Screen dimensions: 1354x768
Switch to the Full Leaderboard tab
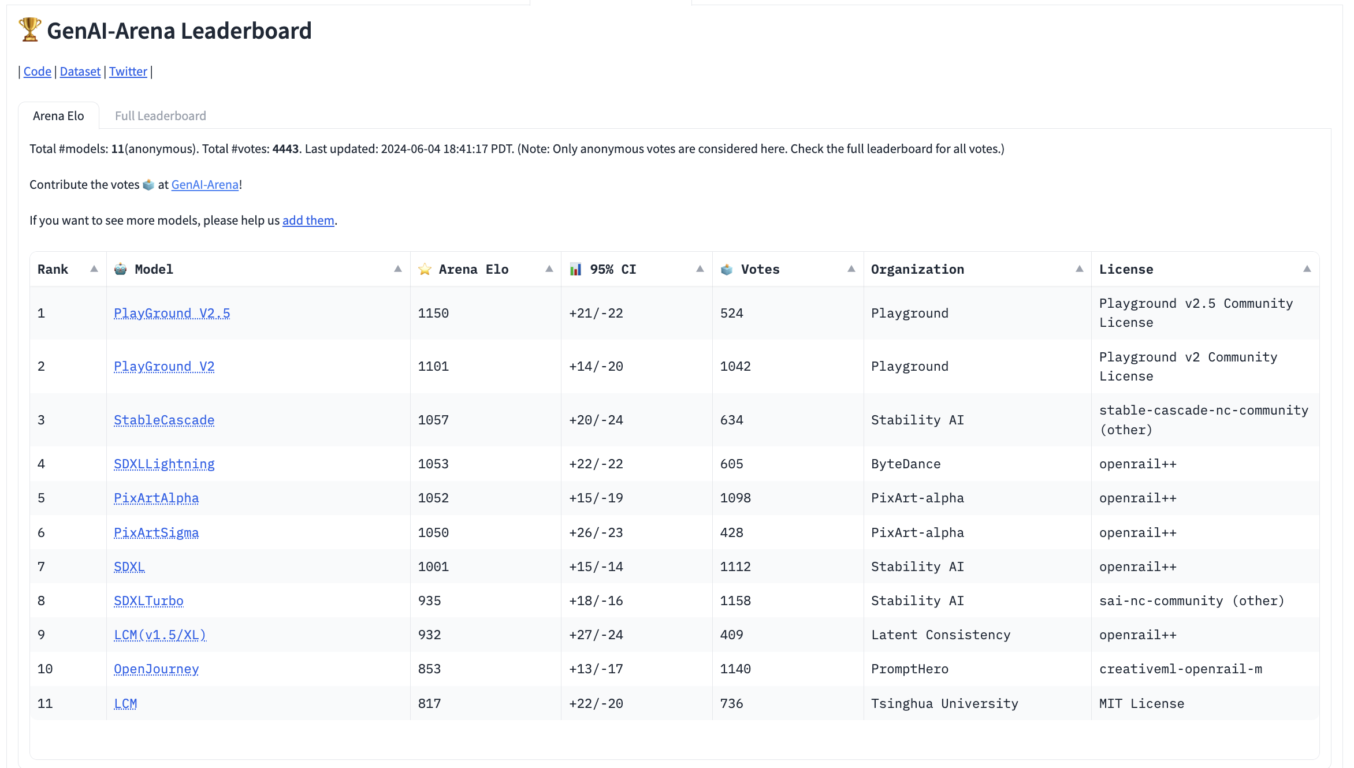click(x=161, y=115)
